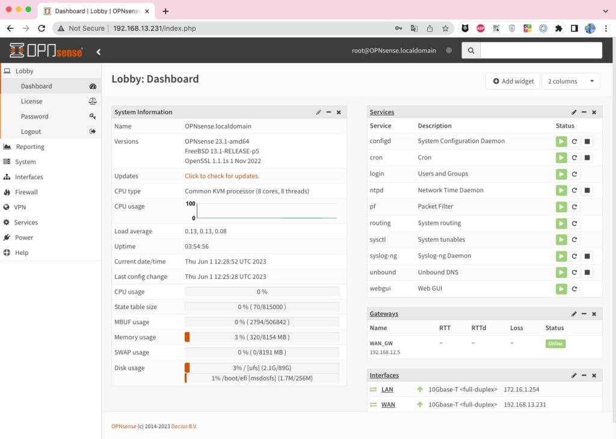Image resolution: width=616 pixels, height=439 pixels.
Task: Click the Memory usage progress bar
Action: click(x=262, y=337)
